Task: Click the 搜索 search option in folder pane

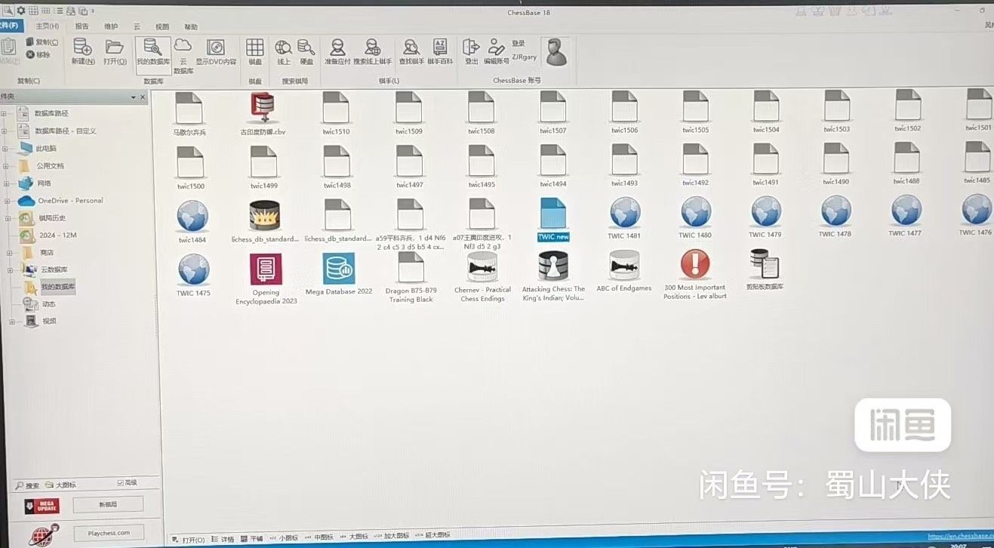Action: tap(28, 485)
